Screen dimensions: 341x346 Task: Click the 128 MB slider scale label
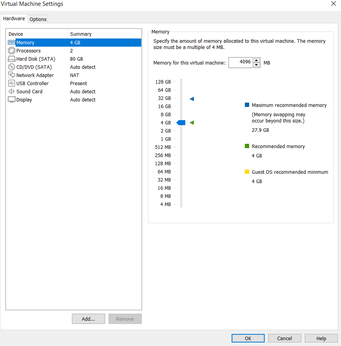pyautogui.click(x=163, y=164)
